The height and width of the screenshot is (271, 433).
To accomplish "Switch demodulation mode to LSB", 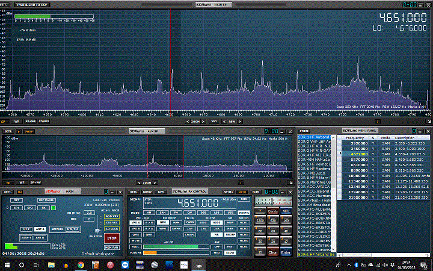I will [x=216, y=213].
